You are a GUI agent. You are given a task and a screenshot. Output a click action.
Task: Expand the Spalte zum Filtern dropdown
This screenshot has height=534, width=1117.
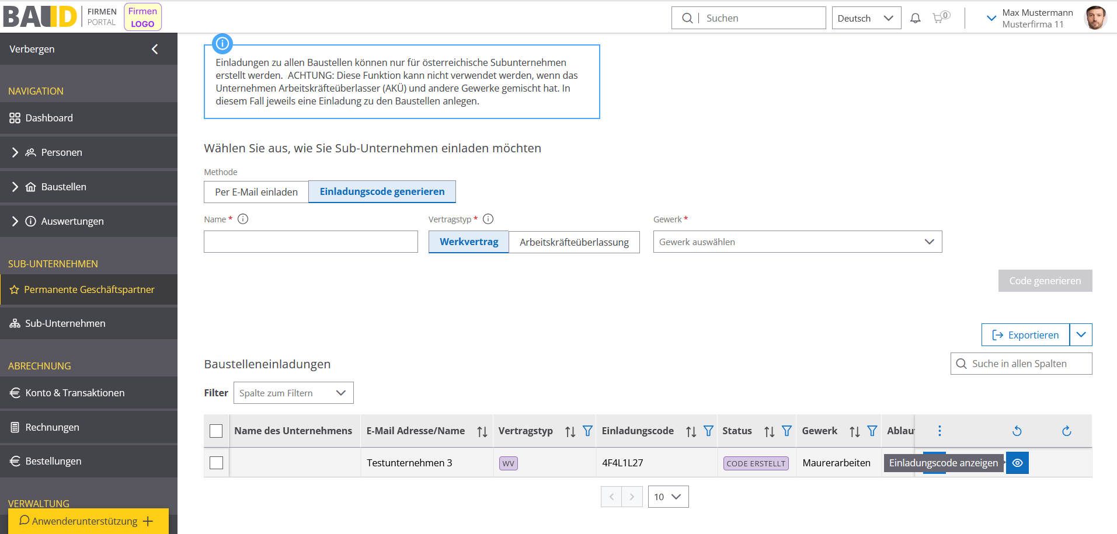293,393
